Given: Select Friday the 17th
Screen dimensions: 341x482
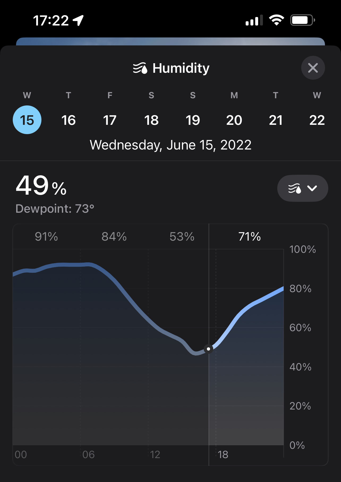Looking at the screenshot, I should pyautogui.click(x=110, y=120).
